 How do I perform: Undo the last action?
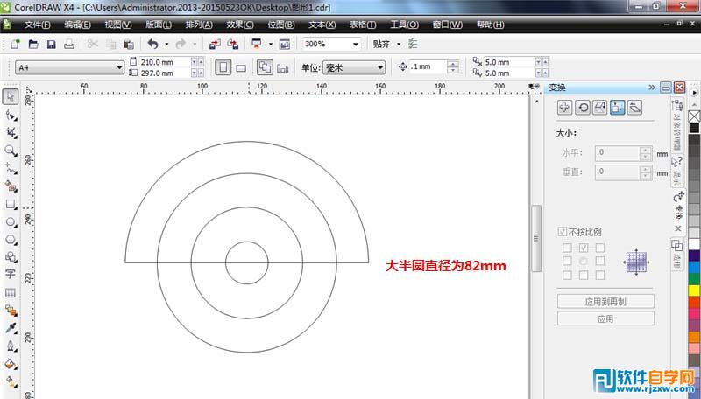(x=153, y=44)
